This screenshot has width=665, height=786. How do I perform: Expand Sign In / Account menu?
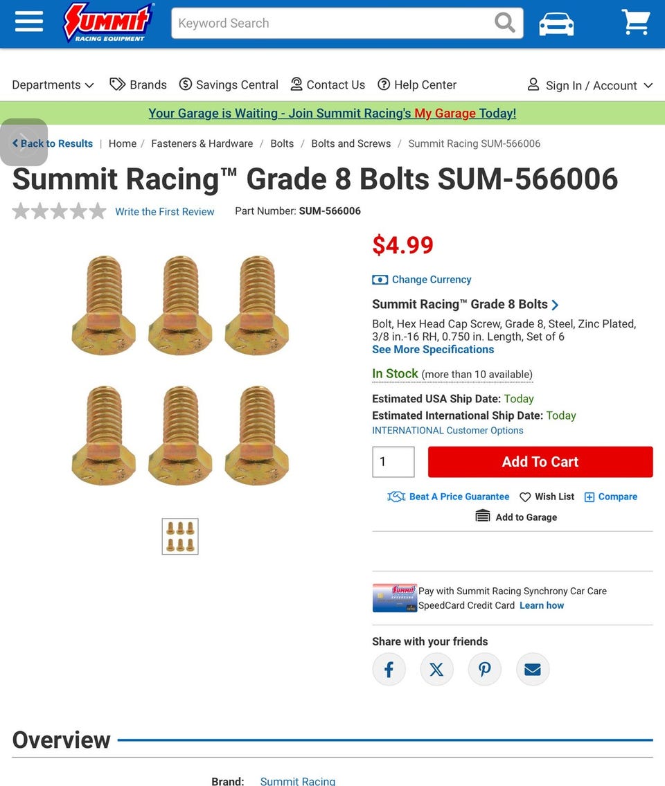pyautogui.click(x=589, y=85)
